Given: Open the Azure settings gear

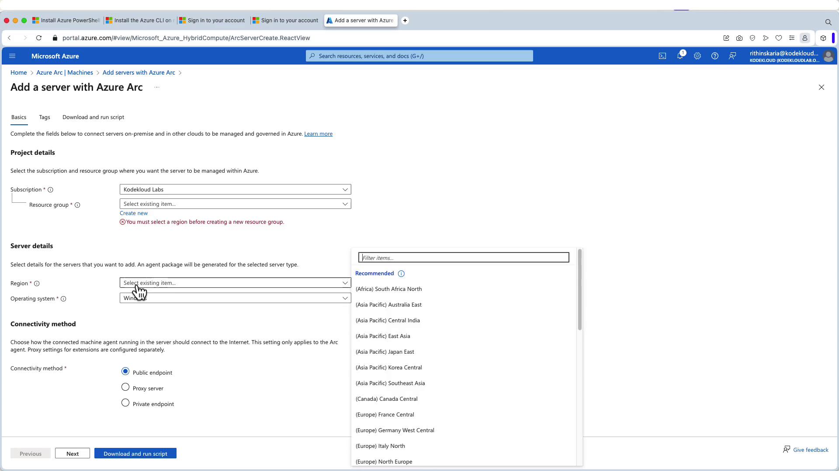Looking at the screenshot, I should [697, 56].
